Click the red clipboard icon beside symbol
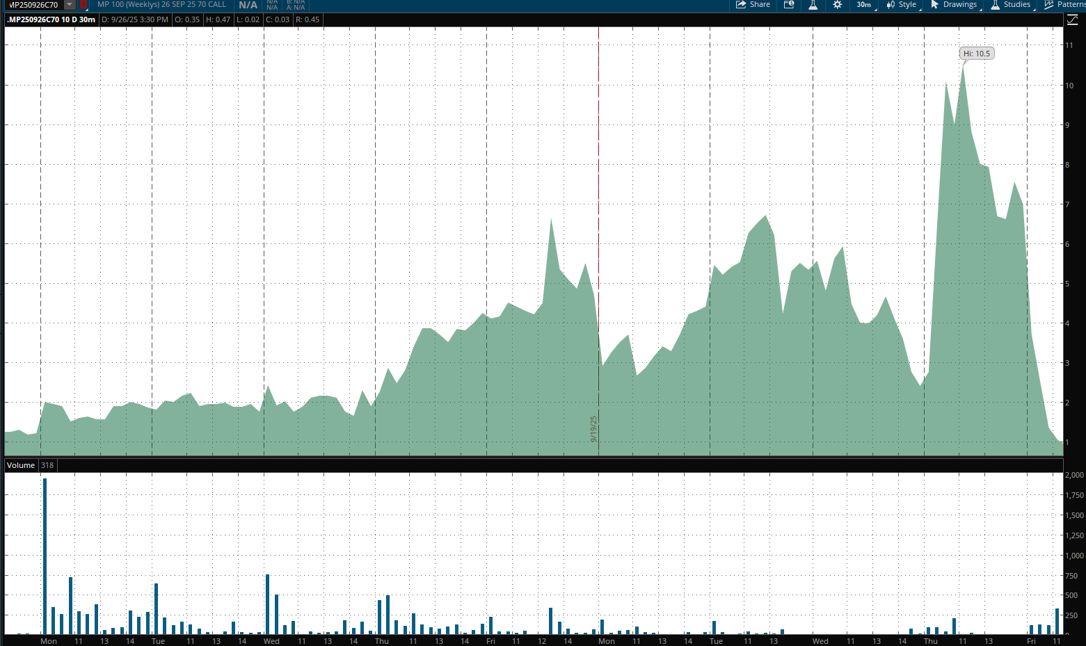 [x=83, y=5]
